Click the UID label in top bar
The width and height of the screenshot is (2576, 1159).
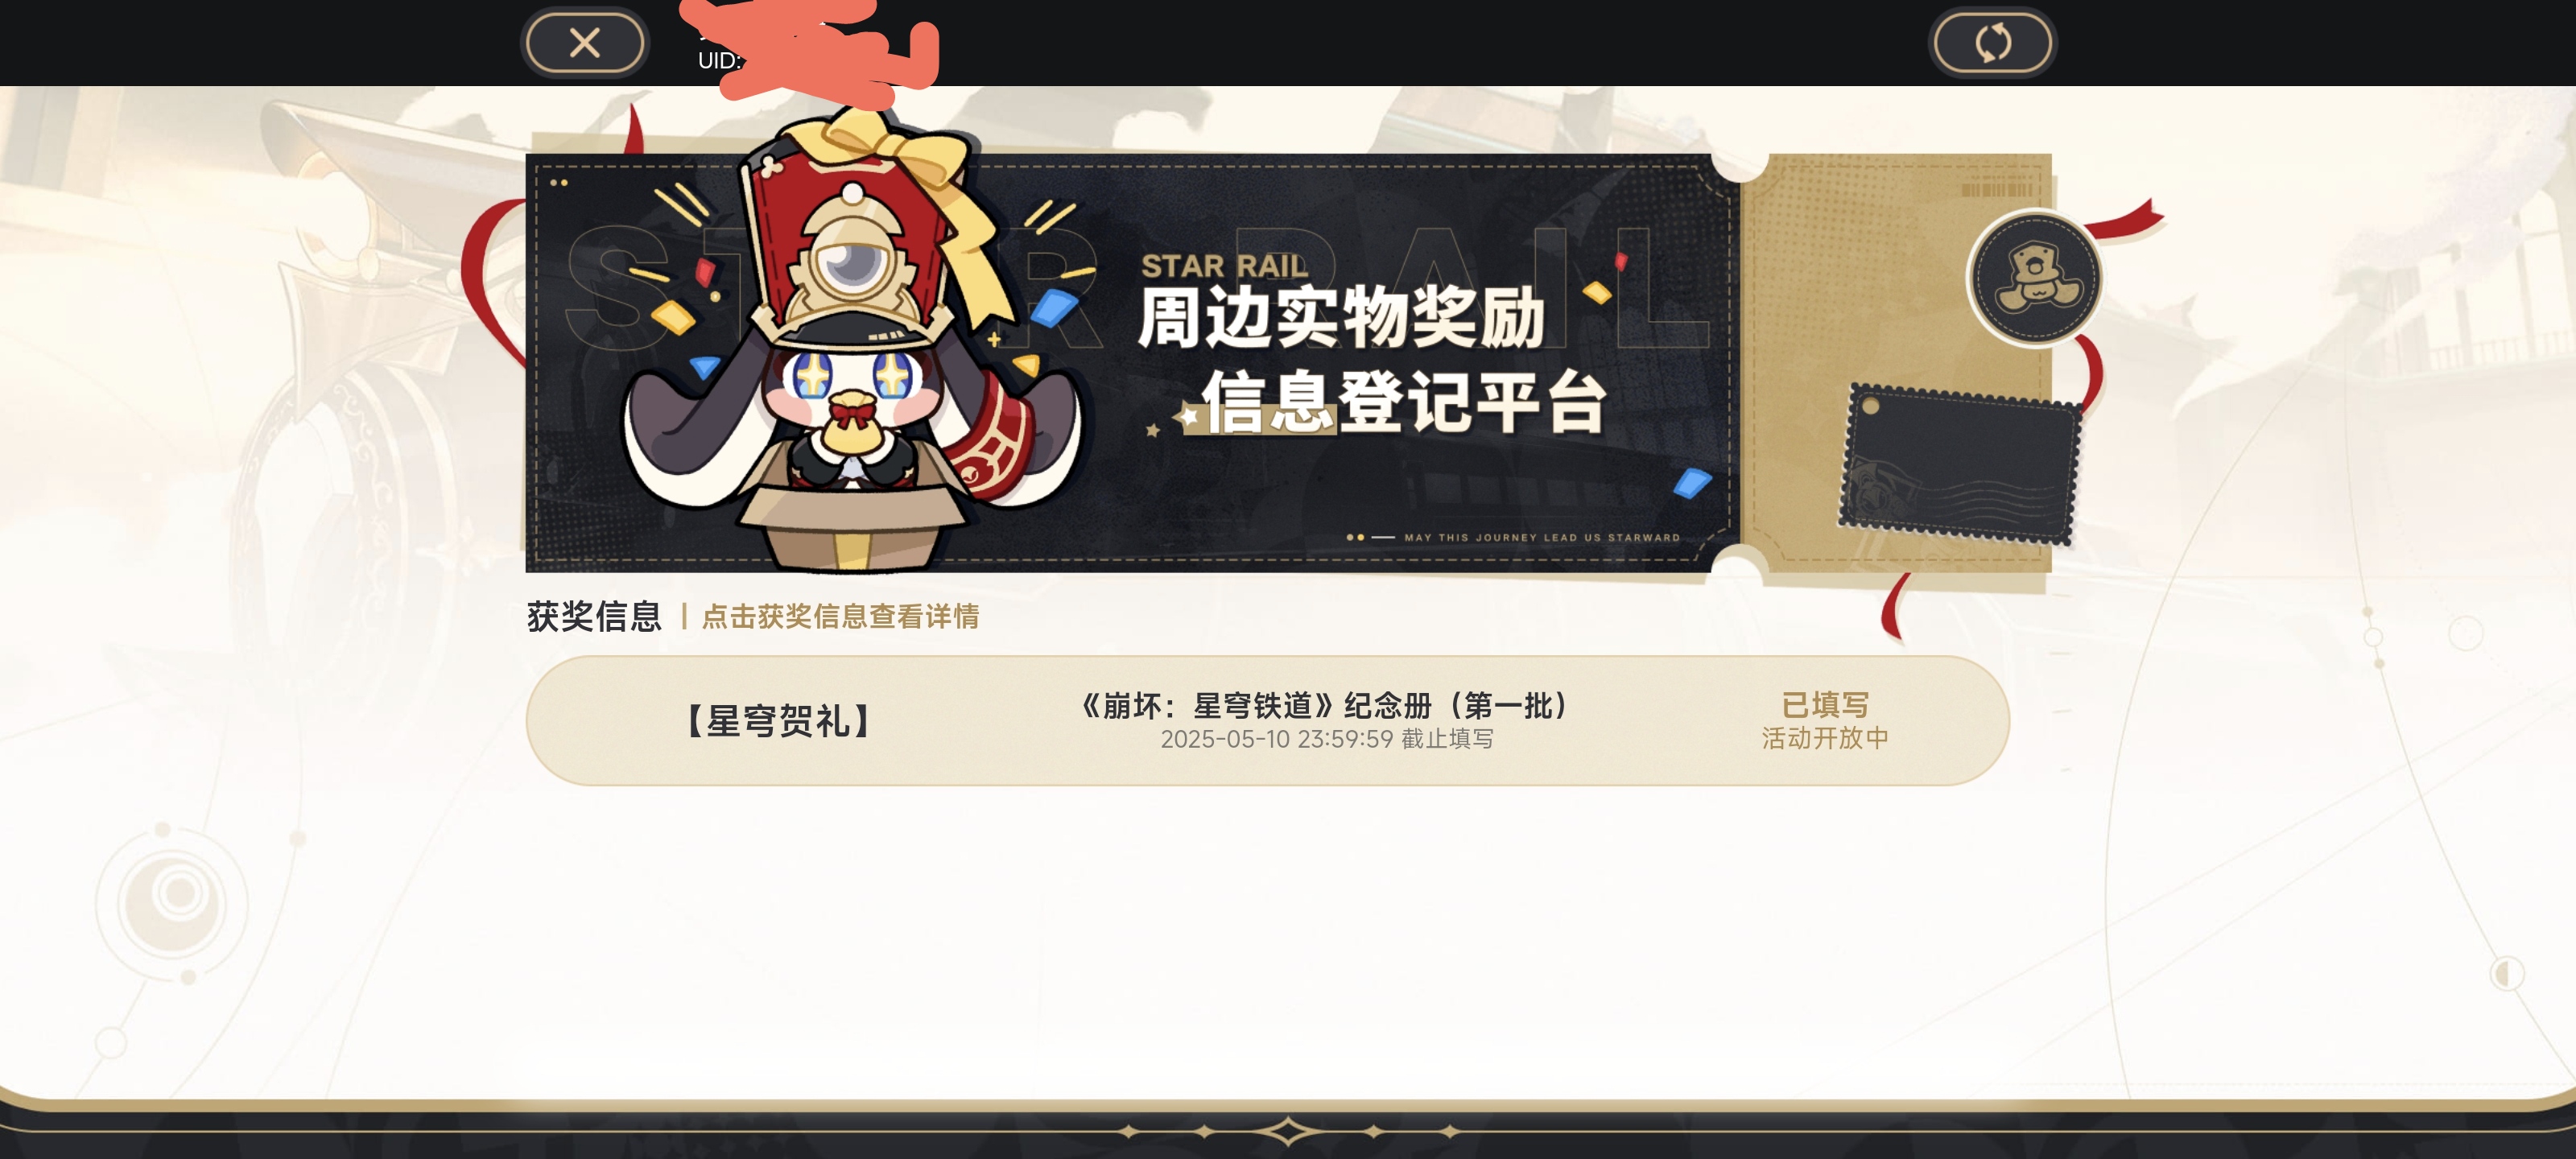(x=719, y=60)
